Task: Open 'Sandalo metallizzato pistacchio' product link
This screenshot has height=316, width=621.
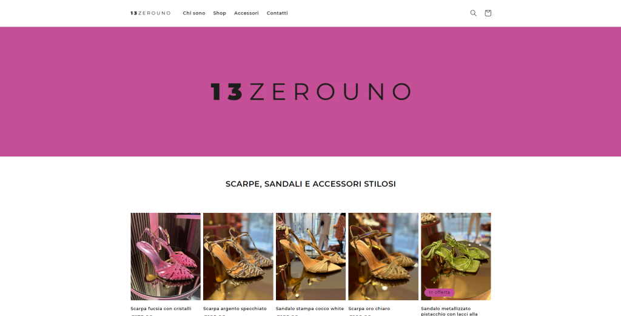Action: (449, 311)
